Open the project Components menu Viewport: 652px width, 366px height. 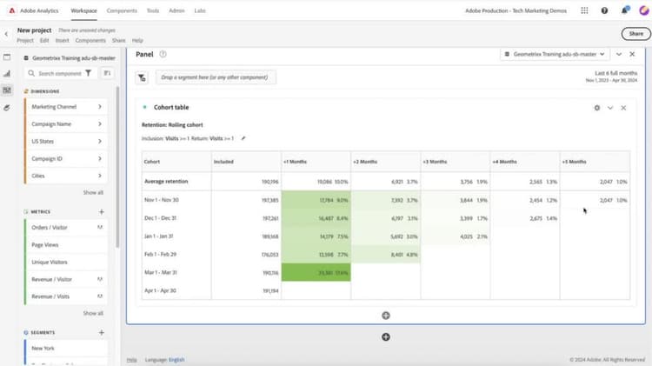click(x=90, y=40)
